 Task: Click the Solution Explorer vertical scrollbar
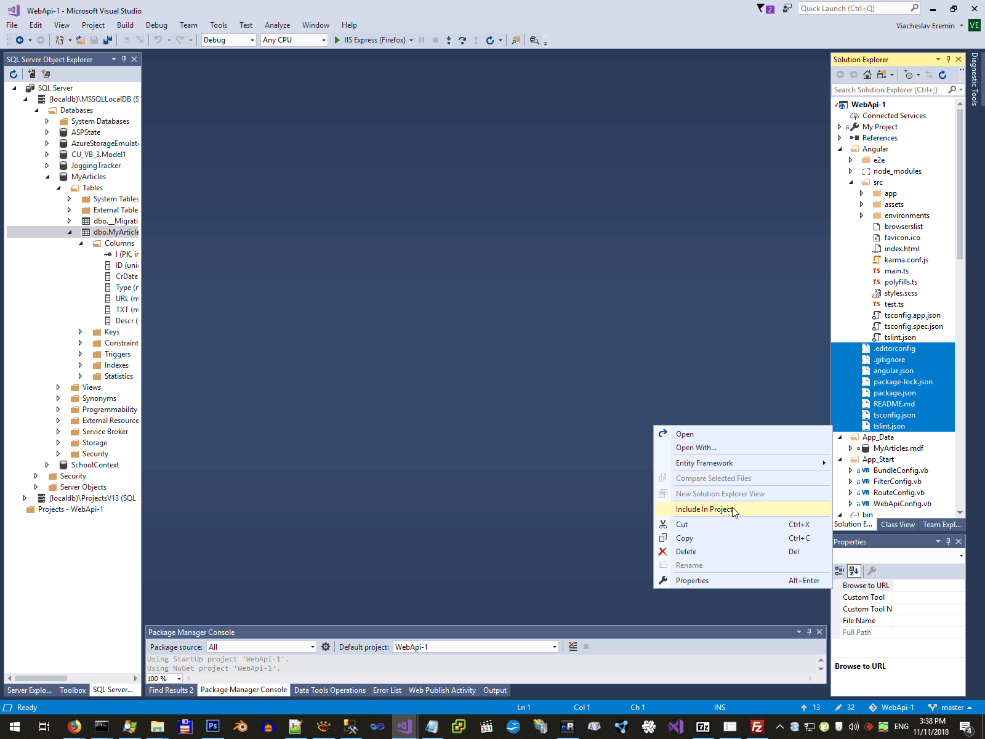960,184
